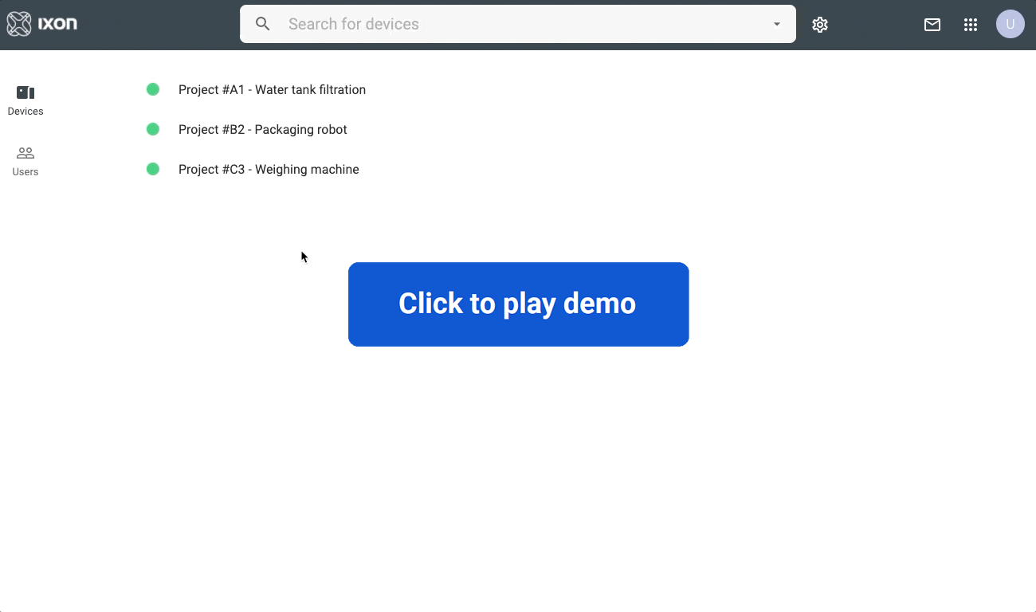Open the Users panel in the sidebar

click(x=25, y=159)
